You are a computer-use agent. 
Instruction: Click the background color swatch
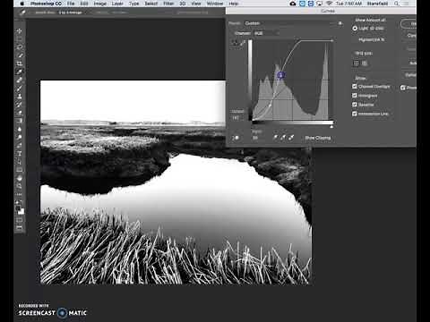click(x=21, y=212)
